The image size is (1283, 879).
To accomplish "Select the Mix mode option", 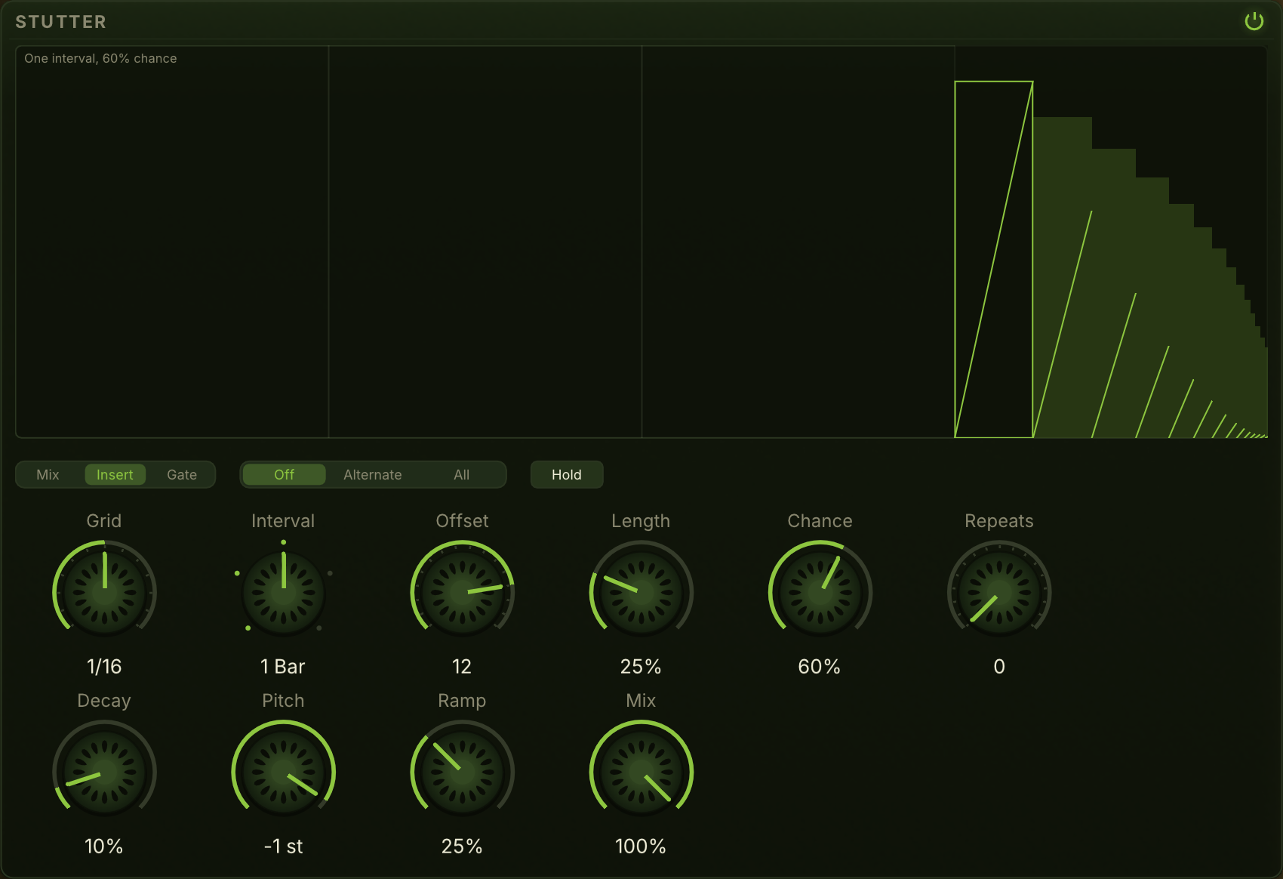I will point(48,474).
